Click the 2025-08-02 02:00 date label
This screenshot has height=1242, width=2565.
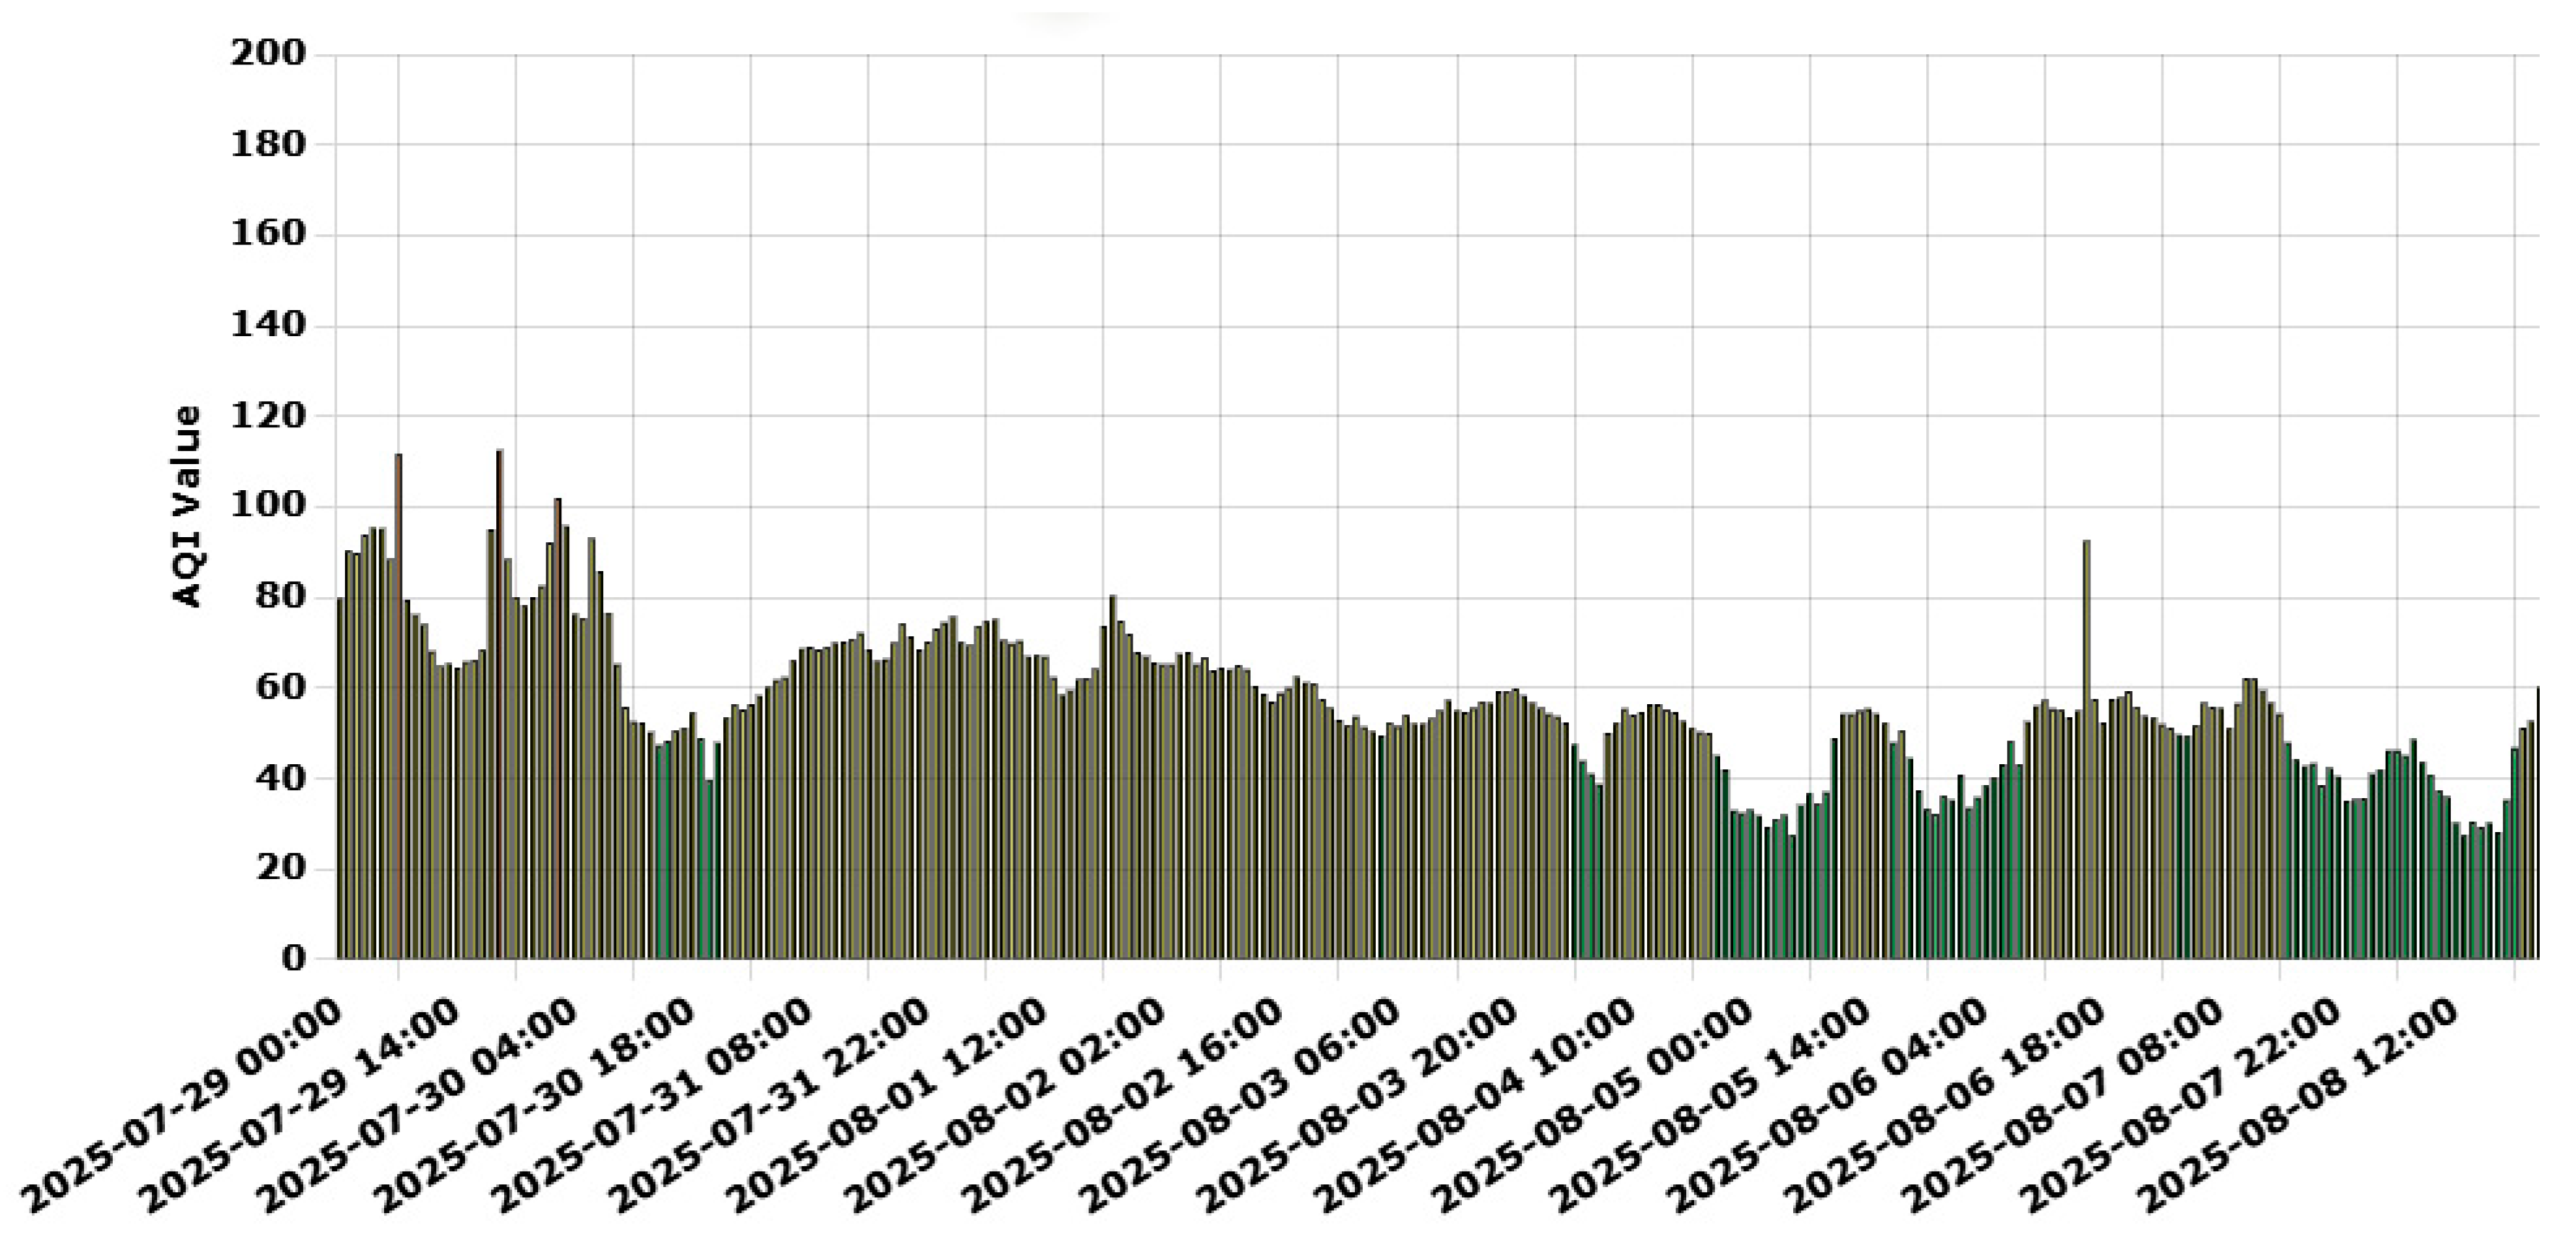1005,1105
